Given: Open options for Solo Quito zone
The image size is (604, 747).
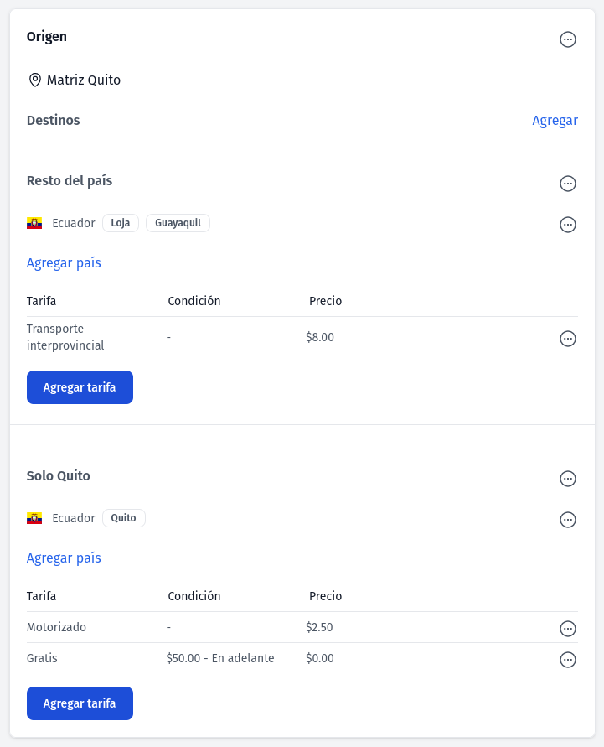Looking at the screenshot, I should [x=567, y=479].
